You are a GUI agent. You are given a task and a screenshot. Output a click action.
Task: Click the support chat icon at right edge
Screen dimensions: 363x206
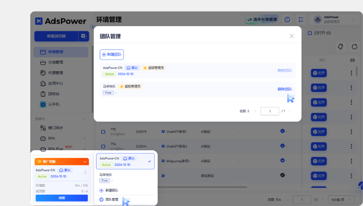point(360,186)
